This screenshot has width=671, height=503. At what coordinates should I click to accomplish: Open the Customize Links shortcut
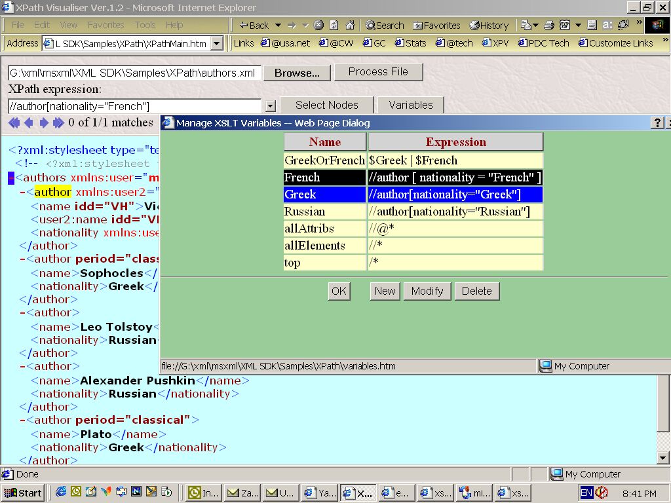615,43
